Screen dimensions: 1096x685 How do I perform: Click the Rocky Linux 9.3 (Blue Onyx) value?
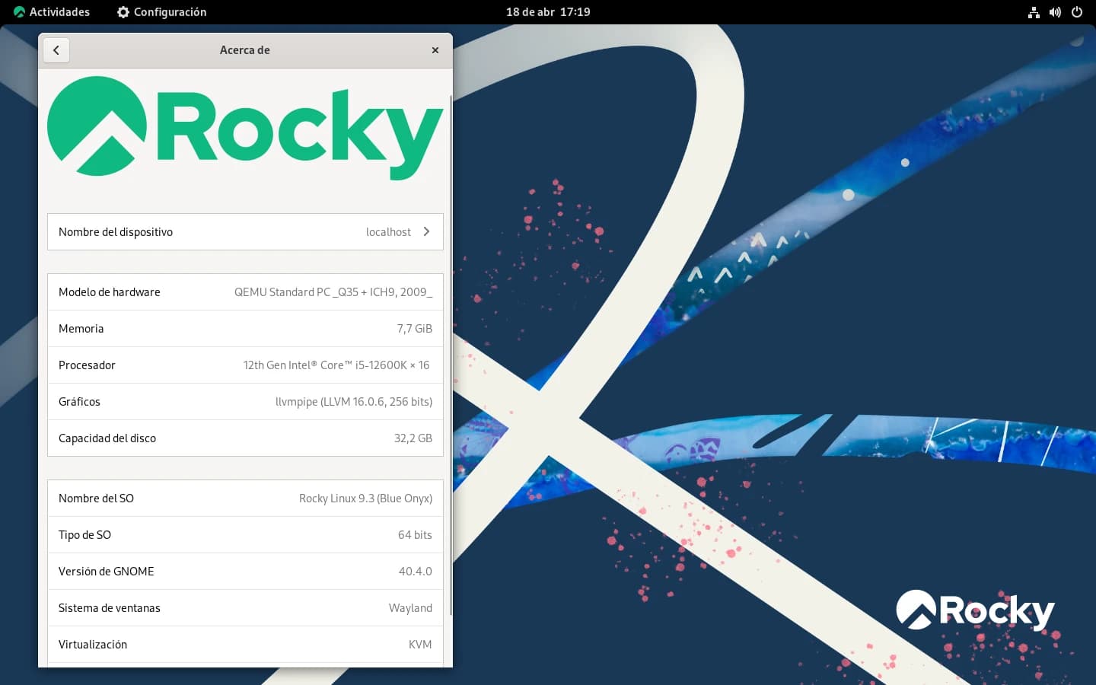click(365, 499)
